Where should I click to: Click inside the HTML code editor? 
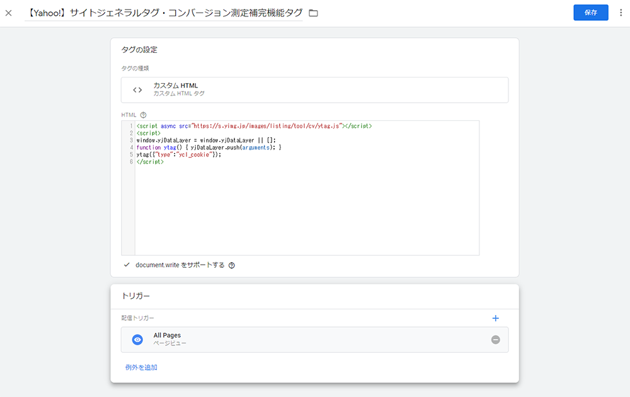point(300,188)
